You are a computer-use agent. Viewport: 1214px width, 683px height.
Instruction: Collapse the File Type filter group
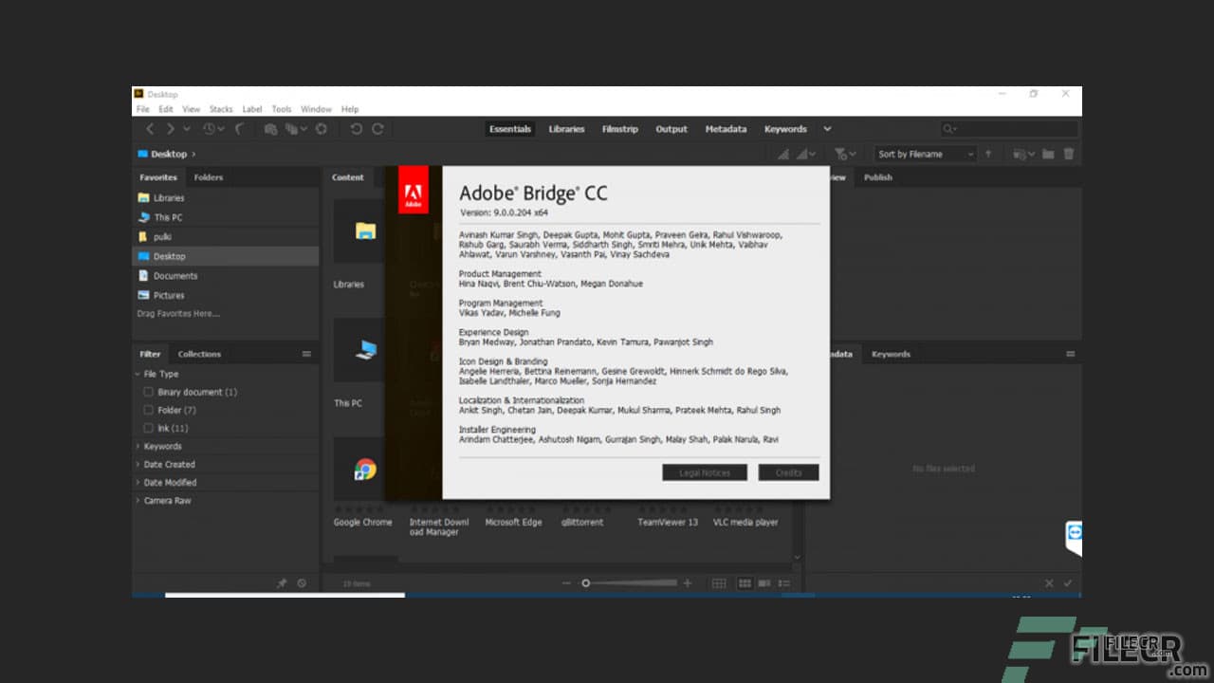[x=138, y=374]
